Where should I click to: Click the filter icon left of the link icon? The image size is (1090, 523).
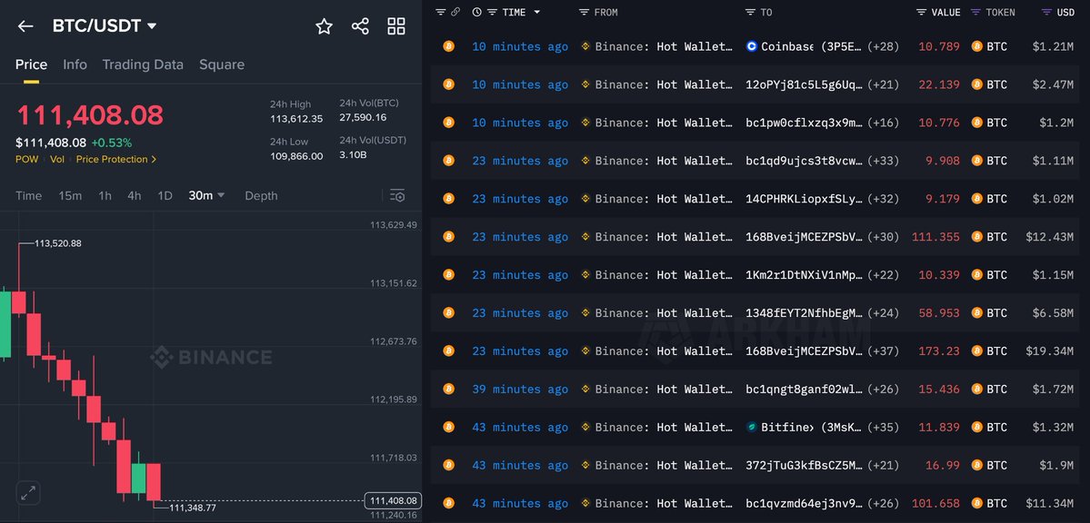[440, 12]
